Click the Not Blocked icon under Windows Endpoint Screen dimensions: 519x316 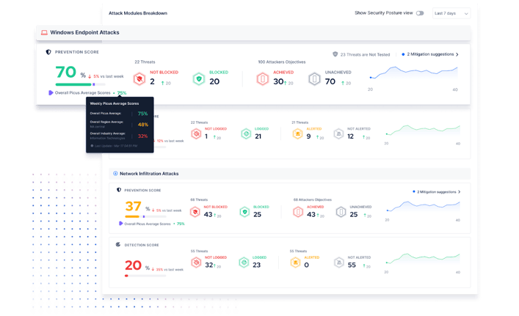tap(139, 78)
